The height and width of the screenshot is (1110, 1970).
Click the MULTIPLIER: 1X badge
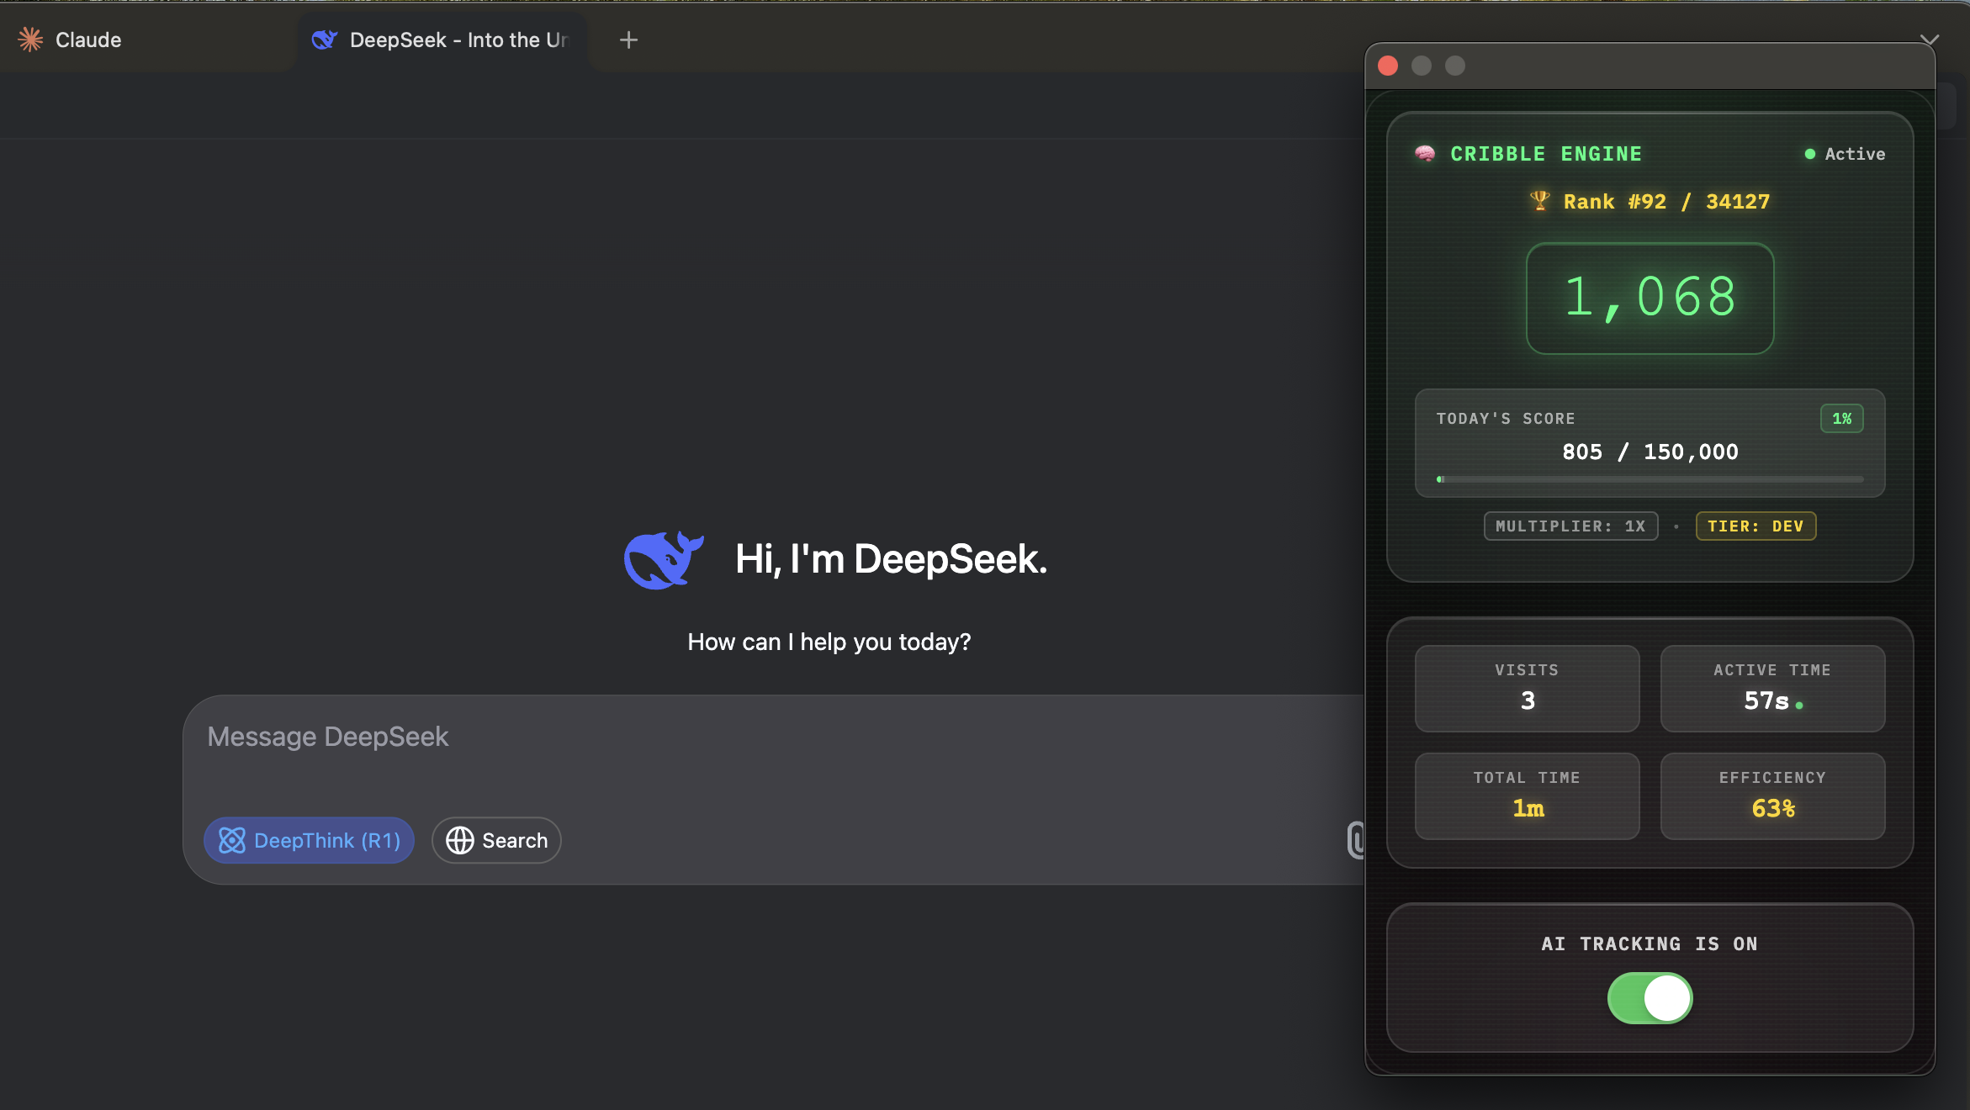[1570, 526]
